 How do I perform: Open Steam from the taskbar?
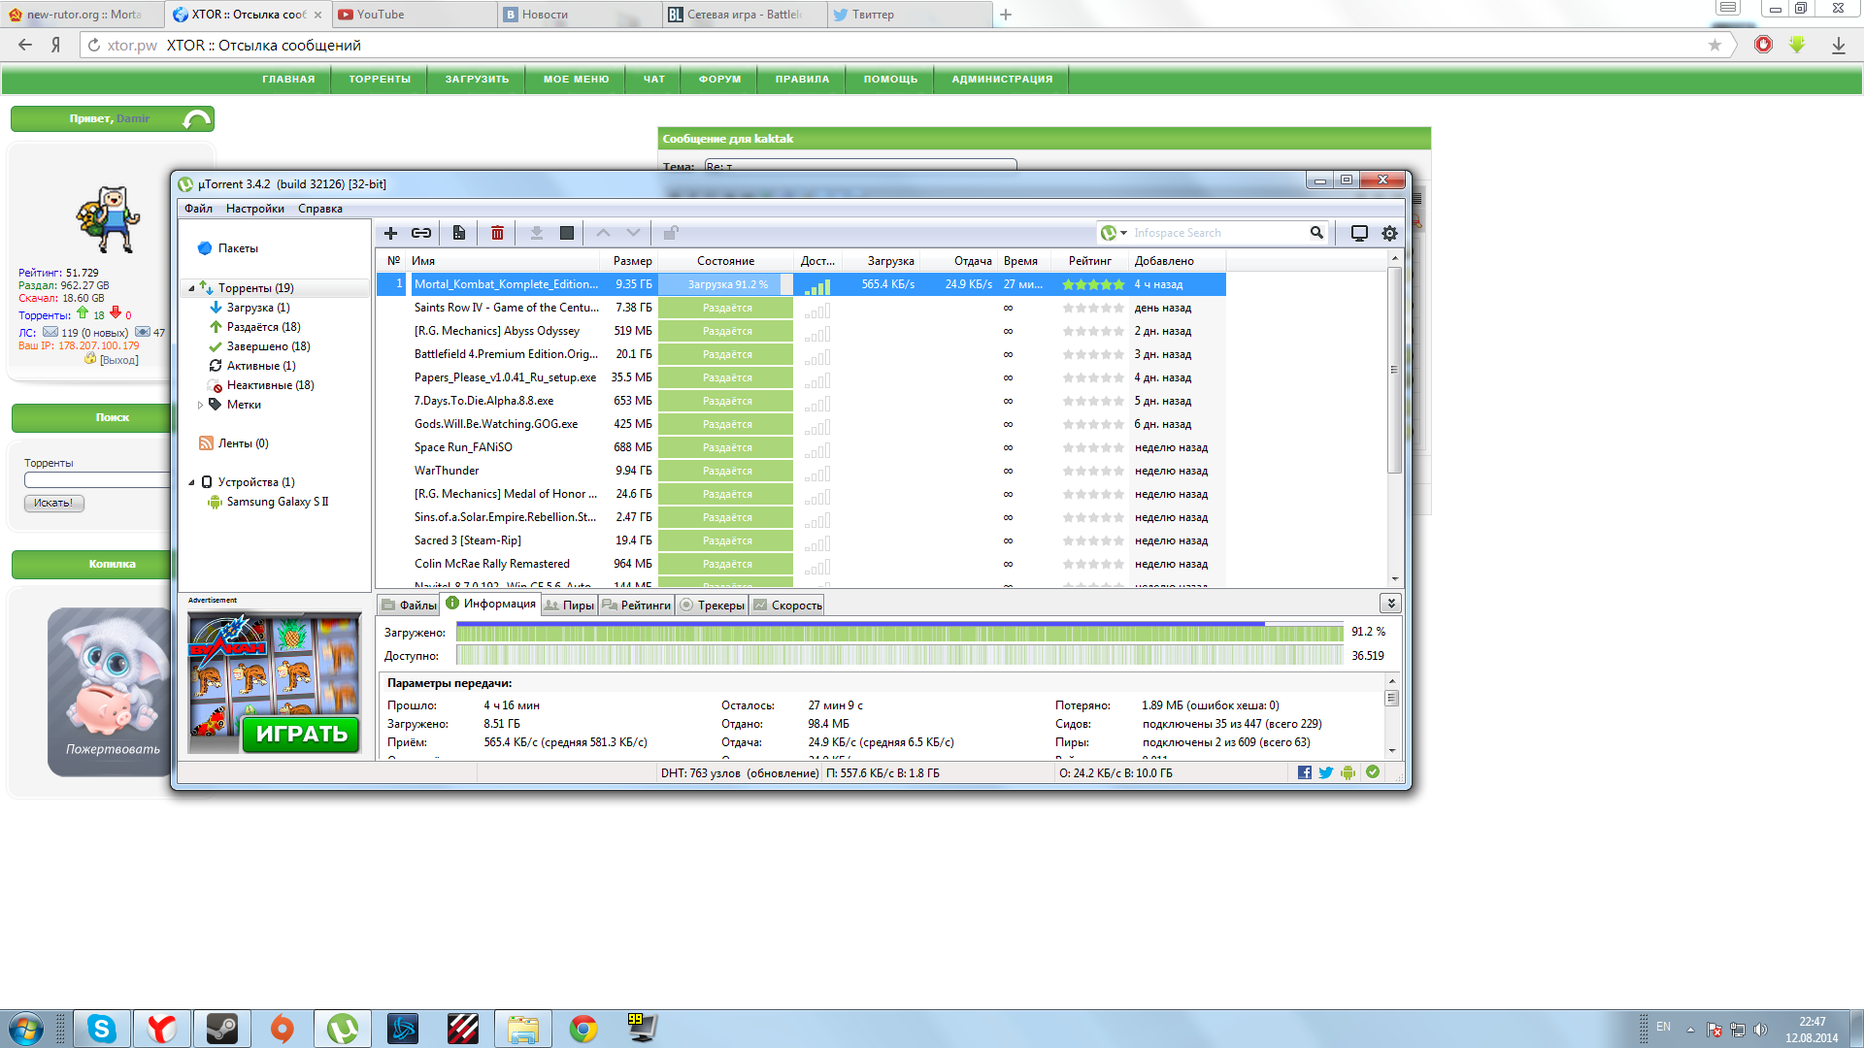pyautogui.click(x=222, y=1029)
